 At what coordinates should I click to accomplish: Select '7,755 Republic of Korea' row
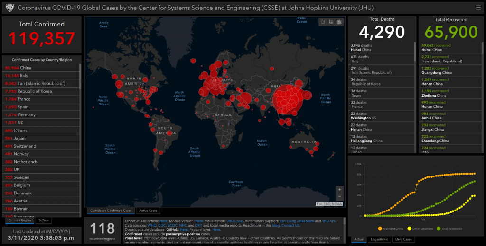41,91
